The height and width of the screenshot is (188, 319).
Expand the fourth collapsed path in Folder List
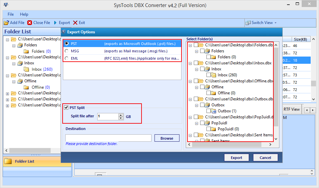(x=8, y=94)
